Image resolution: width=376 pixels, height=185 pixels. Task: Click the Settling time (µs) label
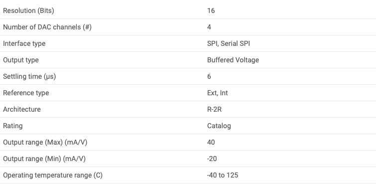[x=29, y=77]
